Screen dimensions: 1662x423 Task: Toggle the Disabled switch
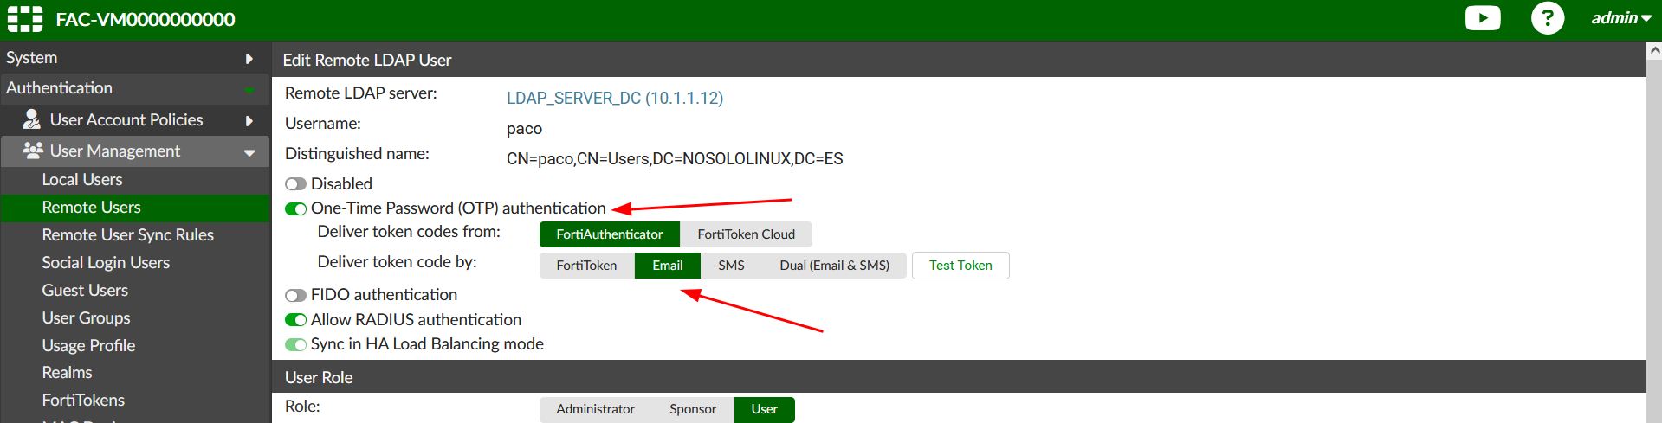pyautogui.click(x=295, y=184)
